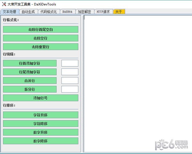Select the 代码格式化 tab
The height and width of the screenshot is (154, 192).
(x=49, y=12)
